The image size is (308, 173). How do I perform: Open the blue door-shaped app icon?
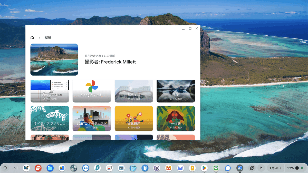145,168
